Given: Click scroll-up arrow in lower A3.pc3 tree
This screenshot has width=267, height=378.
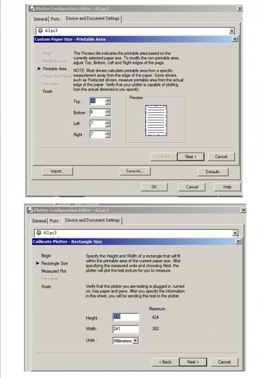Looking at the screenshot, I should (235, 233).
